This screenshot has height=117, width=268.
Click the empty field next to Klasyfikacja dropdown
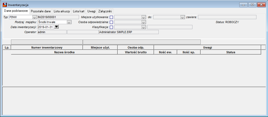(x=170, y=27)
